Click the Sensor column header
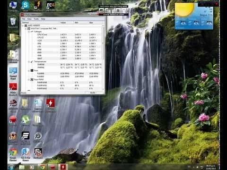Image resolution: width=227 pixels, height=170 pixels. (x=41, y=23)
